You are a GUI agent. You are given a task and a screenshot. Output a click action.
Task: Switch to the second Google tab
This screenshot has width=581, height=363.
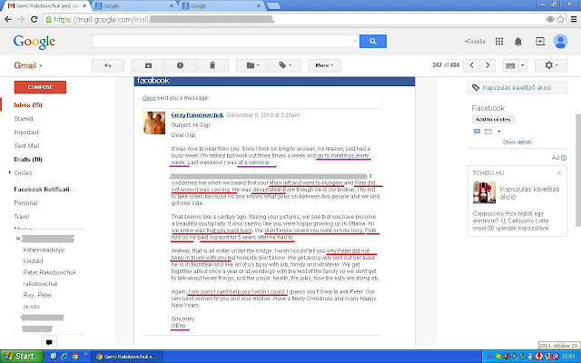coord(221,6)
